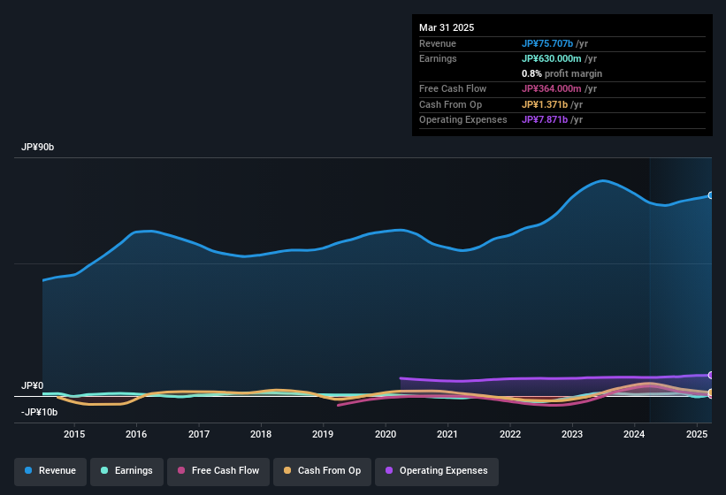The height and width of the screenshot is (495, 726).
Task: Click the Operating Expenses purple endpoint marker
Action: [711, 375]
